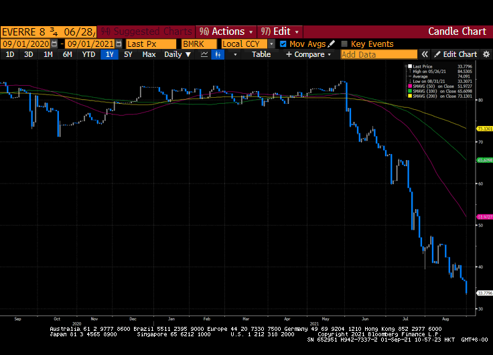The width and height of the screenshot is (493, 355).
Task: Click the end date field 09/01/2021
Action: point(90,44)
